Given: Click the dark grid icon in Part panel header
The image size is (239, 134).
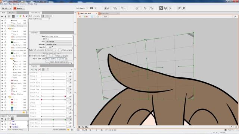Looking at the screenshot, I should point(13,16).
